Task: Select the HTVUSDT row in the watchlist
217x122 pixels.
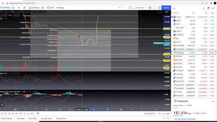Action: point(194,70)
